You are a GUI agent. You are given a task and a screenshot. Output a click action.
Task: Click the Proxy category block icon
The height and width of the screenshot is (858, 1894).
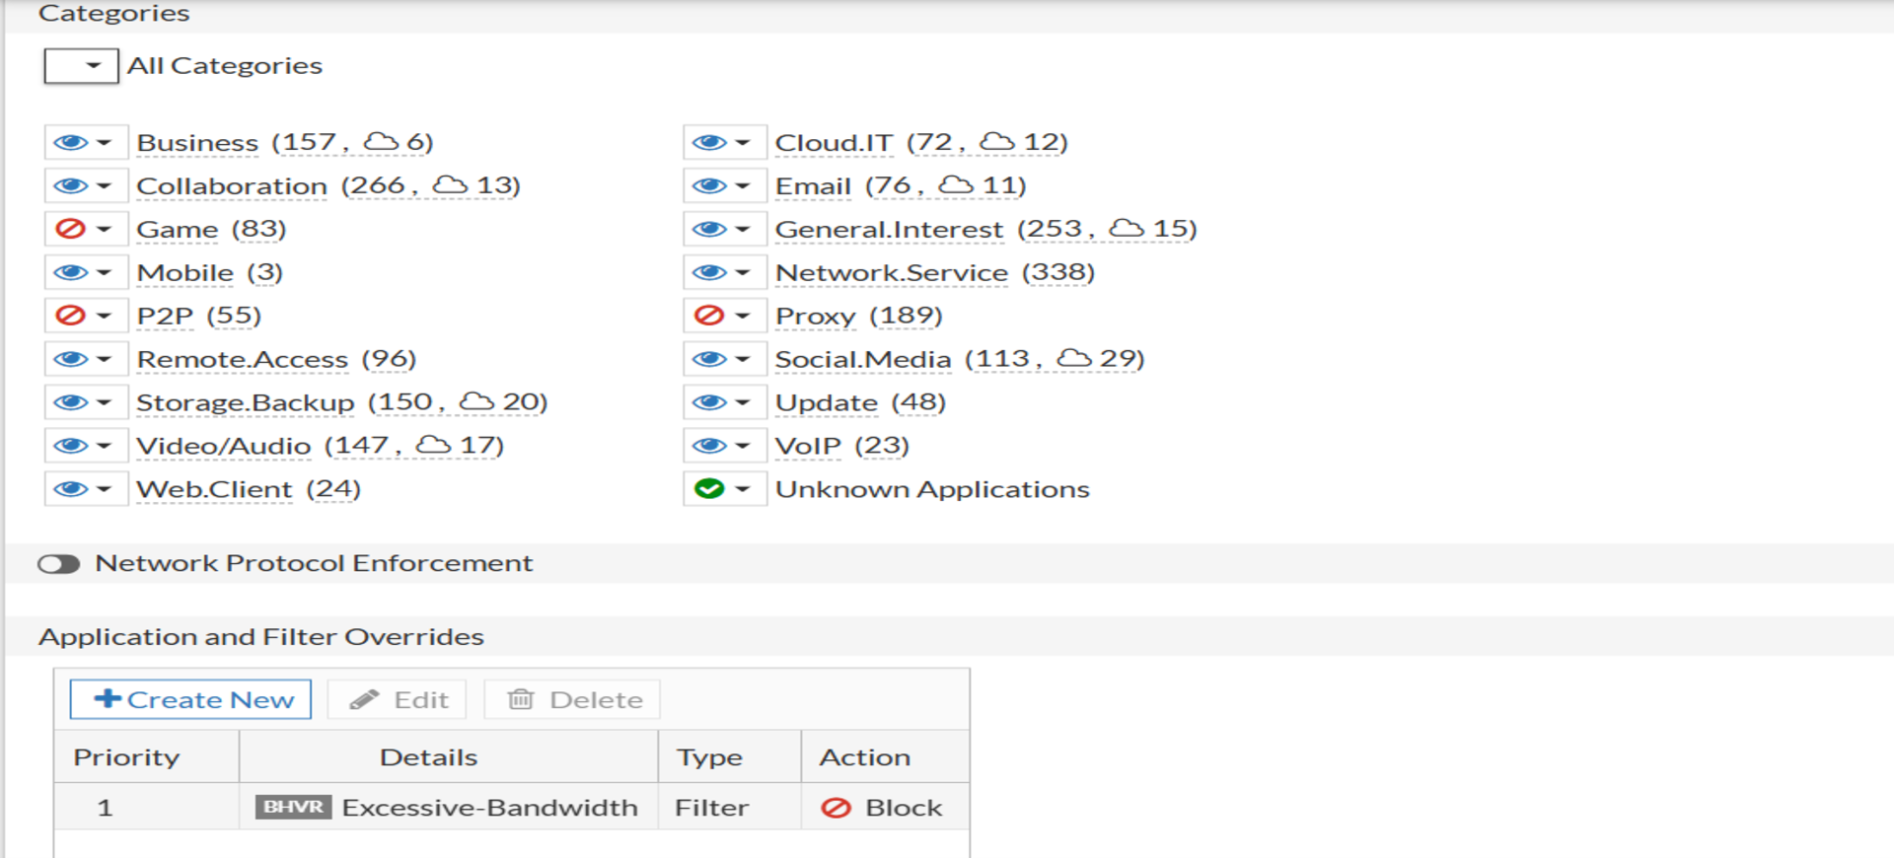[x=708, y=316]
